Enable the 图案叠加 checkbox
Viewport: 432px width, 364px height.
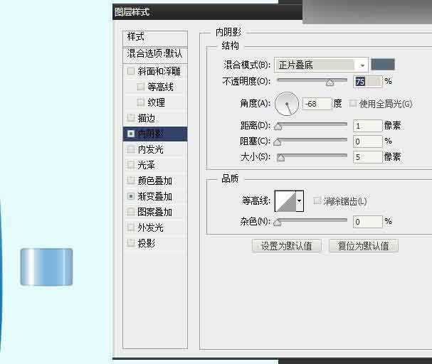point(131,212)
